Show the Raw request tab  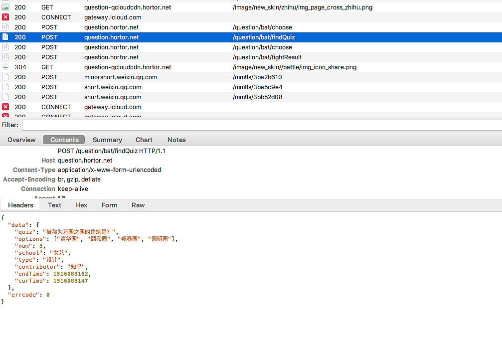coord(138,205)
